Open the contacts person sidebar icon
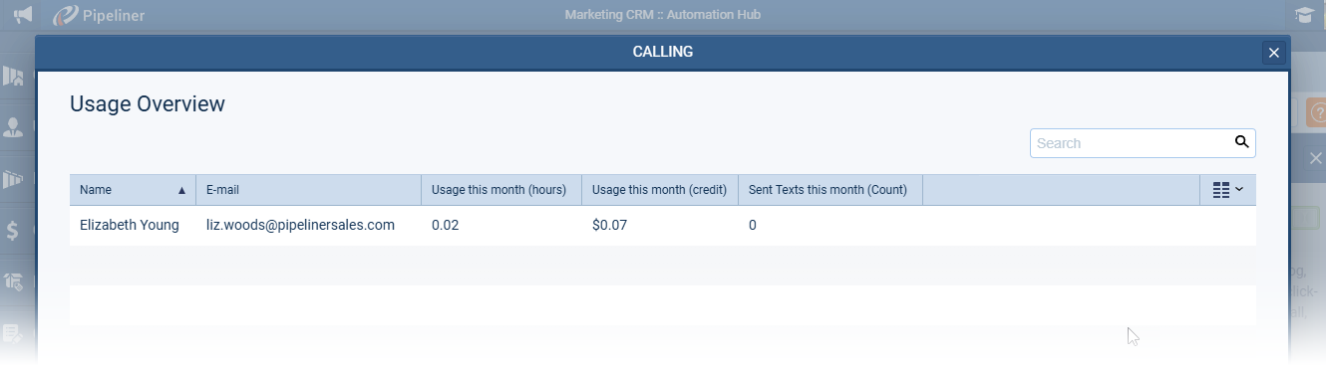This screenshot has height=365, width=1326. 13,127
